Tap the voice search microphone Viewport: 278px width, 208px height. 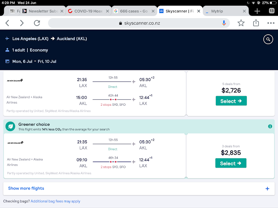click(224, 23)
